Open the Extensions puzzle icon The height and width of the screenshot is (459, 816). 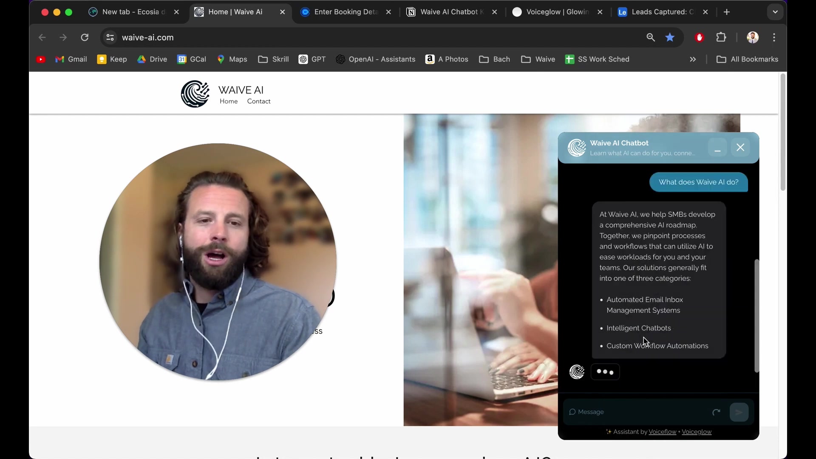721,37
